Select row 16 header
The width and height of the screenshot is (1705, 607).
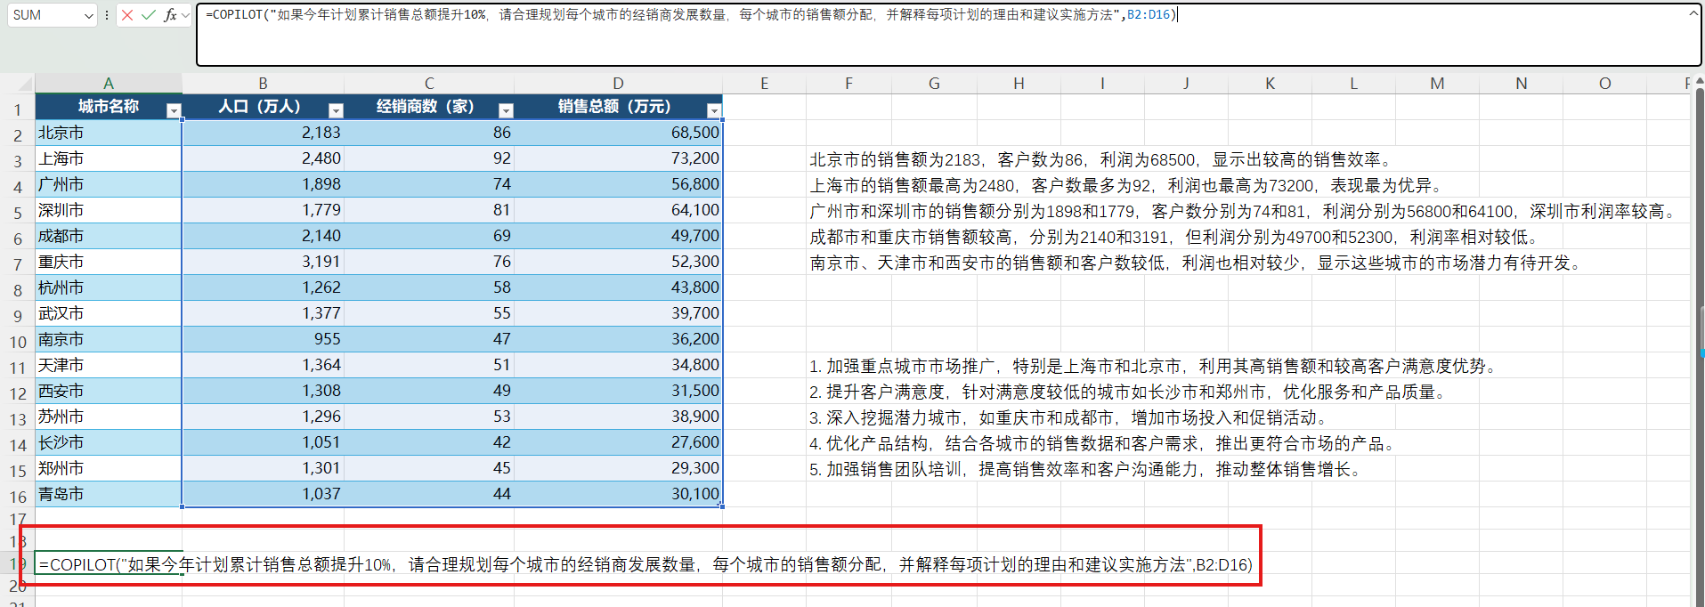pyautogui.click(x=17, y=497)
